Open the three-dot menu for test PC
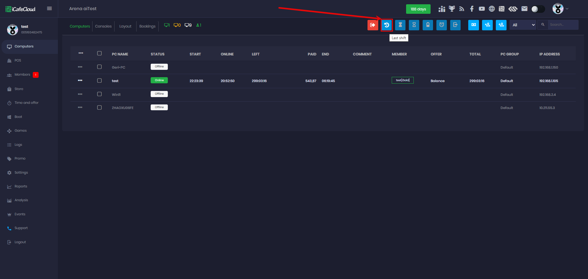 coord(80,81)
